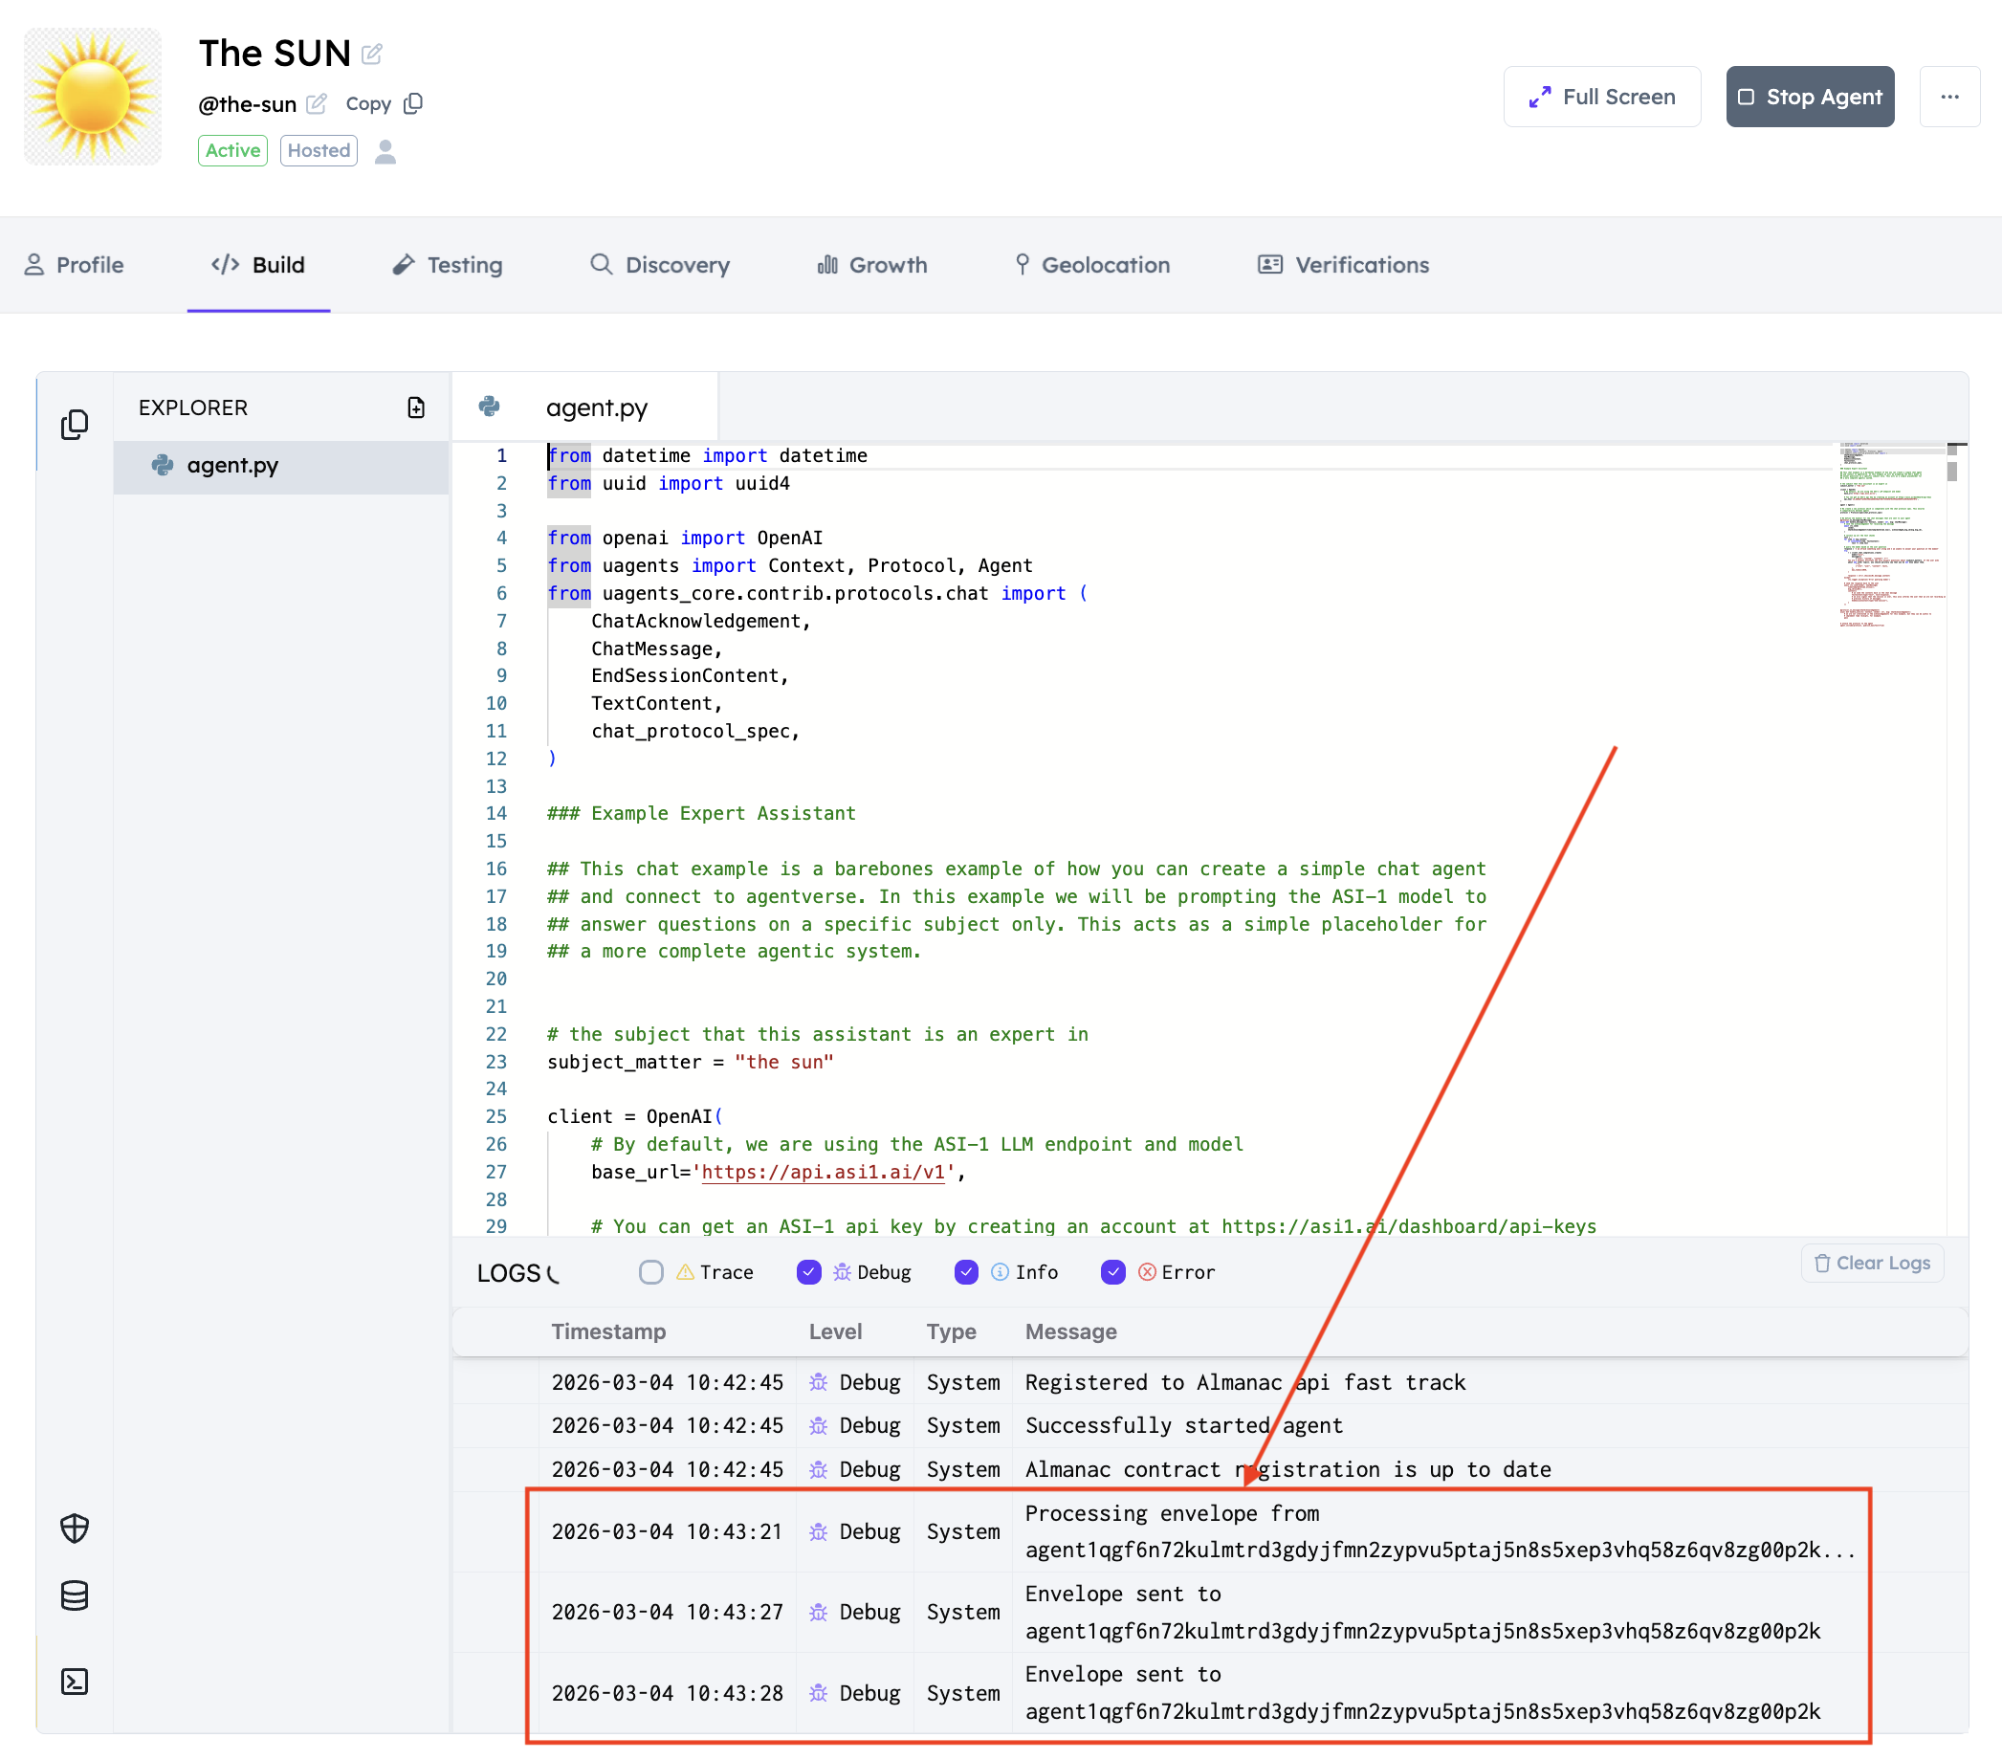Viewport: 2002px width, 1760px height.
Task: Create a new file in Explorer
Action: point(416,407)
